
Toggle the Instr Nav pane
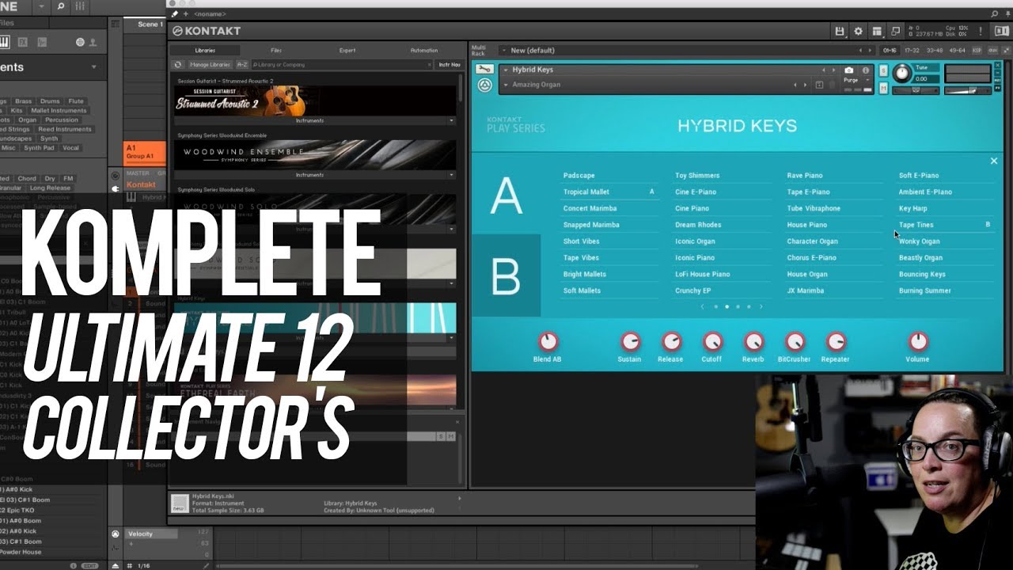coord(450,64)
